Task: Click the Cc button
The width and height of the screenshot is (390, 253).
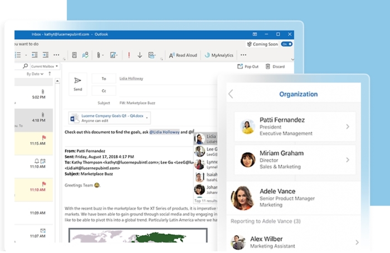Action: (104, 91)
